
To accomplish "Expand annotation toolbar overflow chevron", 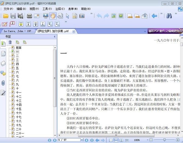I will (66, 22).
